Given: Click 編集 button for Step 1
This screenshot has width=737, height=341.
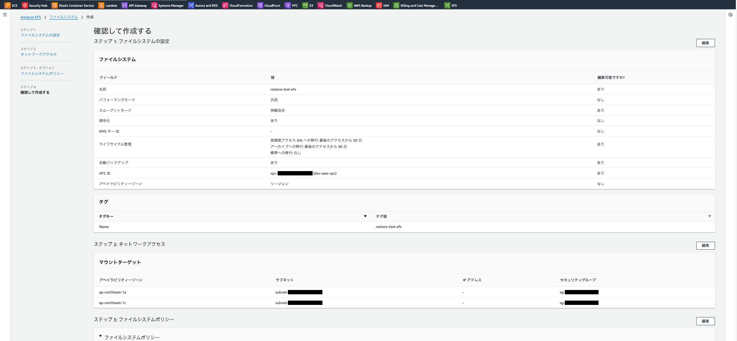Looking at the screenshot, I should coord(705,43).
